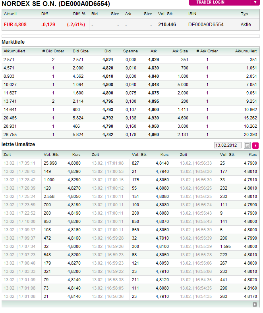This screenshot has height=313, width=263.
Task: Select the ISIN value DE000A0D6554
Action: 206,25
